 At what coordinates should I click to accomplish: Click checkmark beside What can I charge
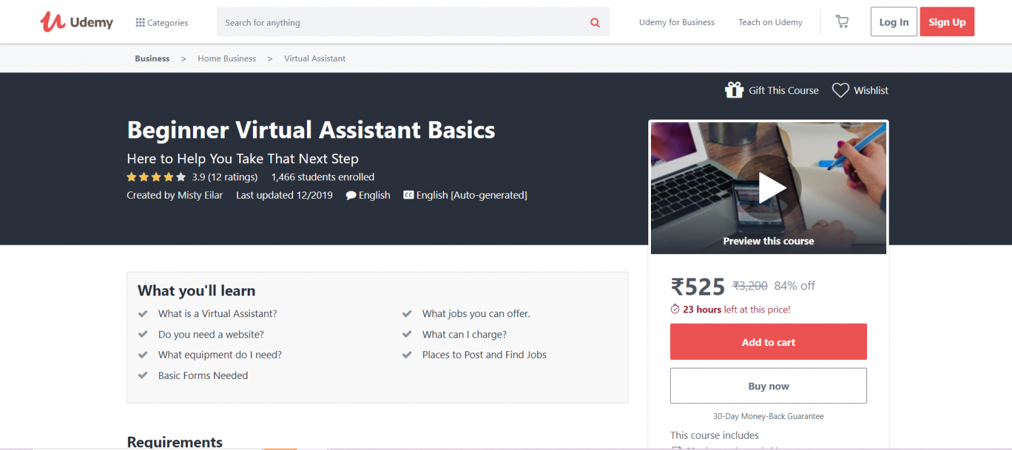(x=407, y=334)
